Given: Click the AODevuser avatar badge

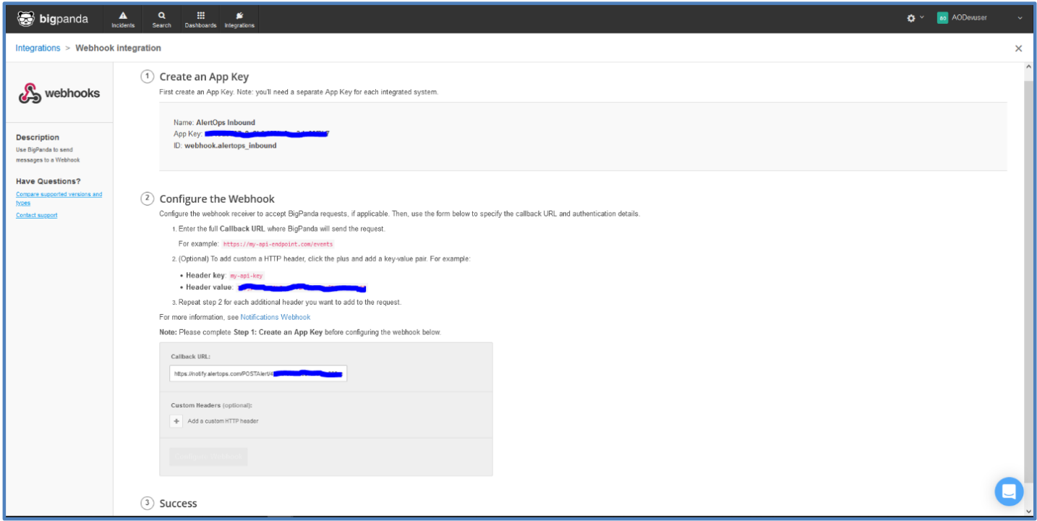Looking at the screenshot, I should 942,18.
